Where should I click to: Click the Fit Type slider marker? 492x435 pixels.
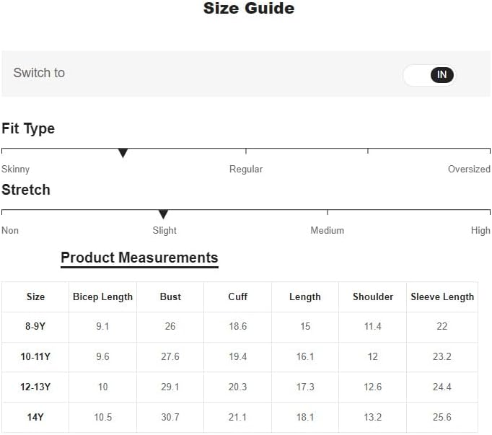pos(123,153)
